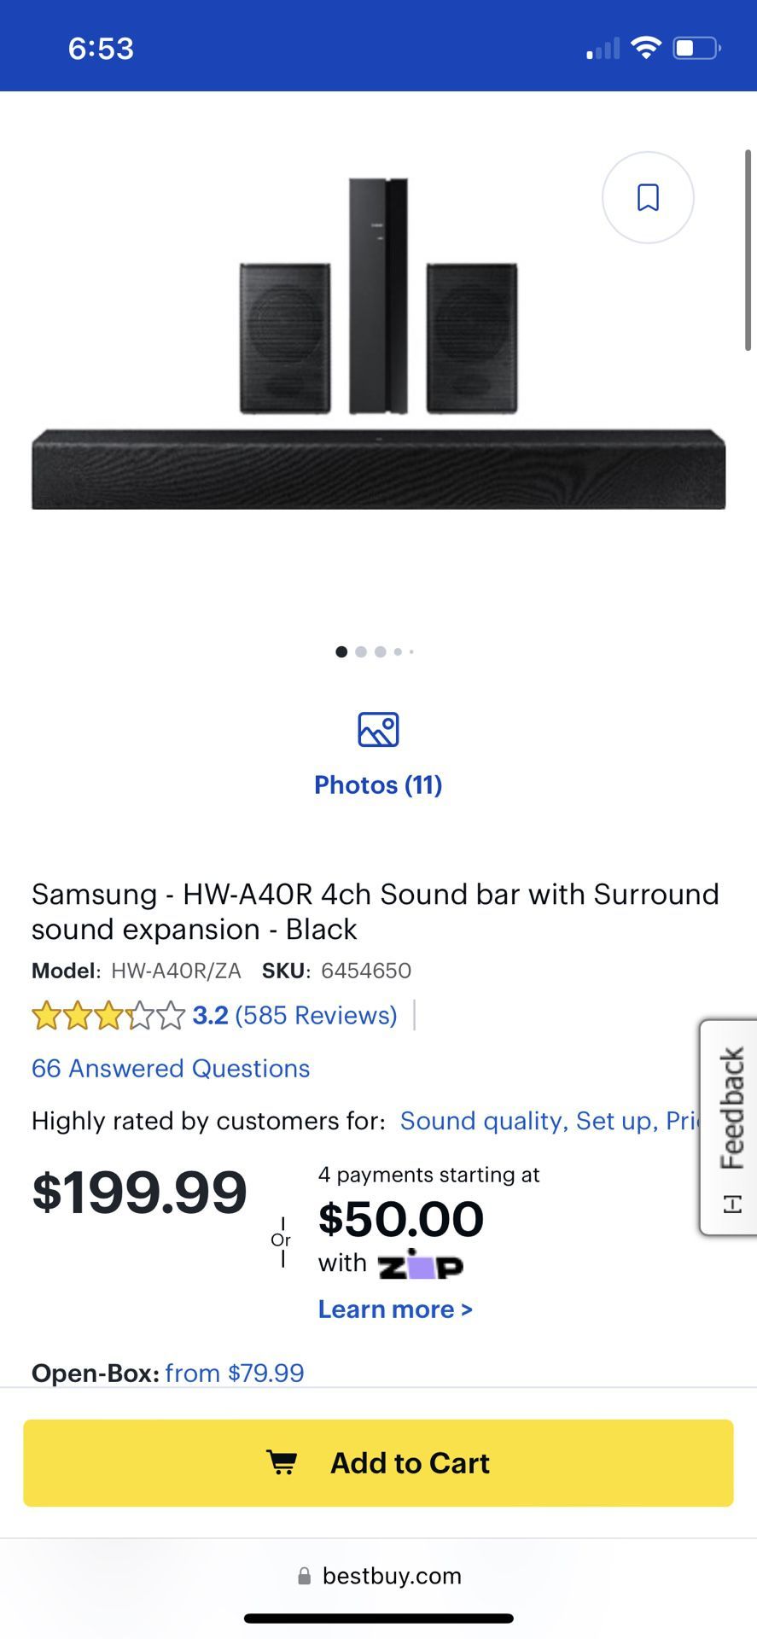This screenshot has height=1639, width=757.
Task: Click the page scrollbar
Action: (748, 250)
